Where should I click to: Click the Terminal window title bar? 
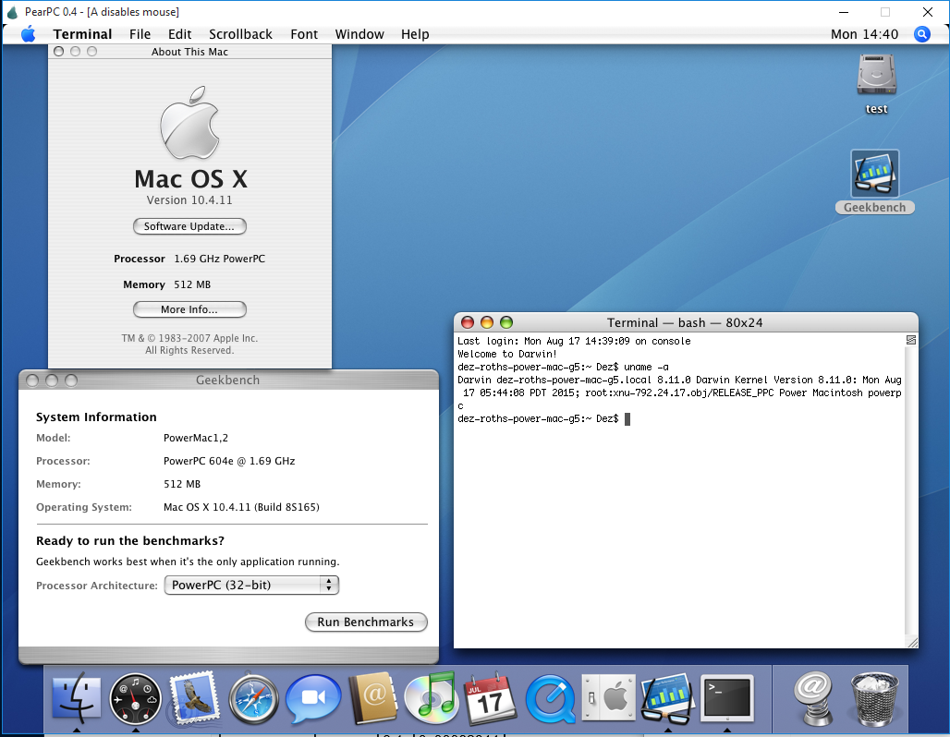[685, 322]
